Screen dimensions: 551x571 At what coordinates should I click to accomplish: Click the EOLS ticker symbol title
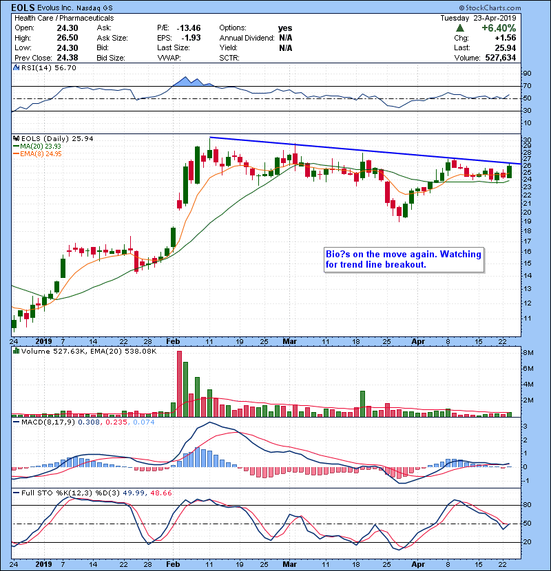coord(23,8)
